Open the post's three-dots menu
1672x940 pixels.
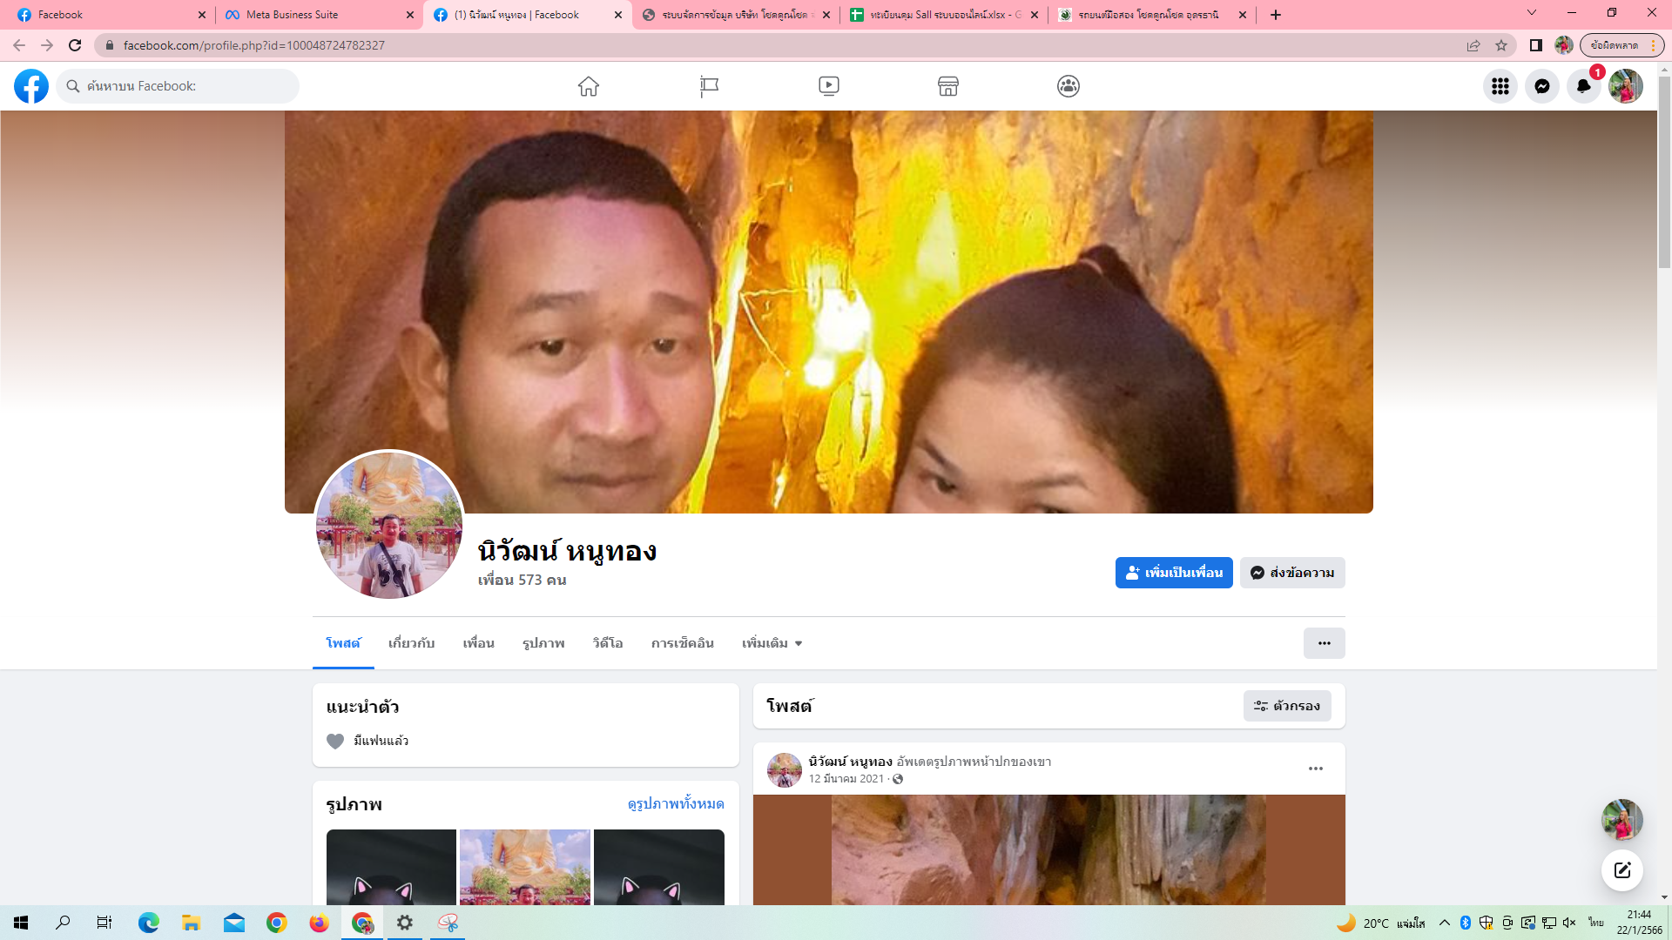1315,769
